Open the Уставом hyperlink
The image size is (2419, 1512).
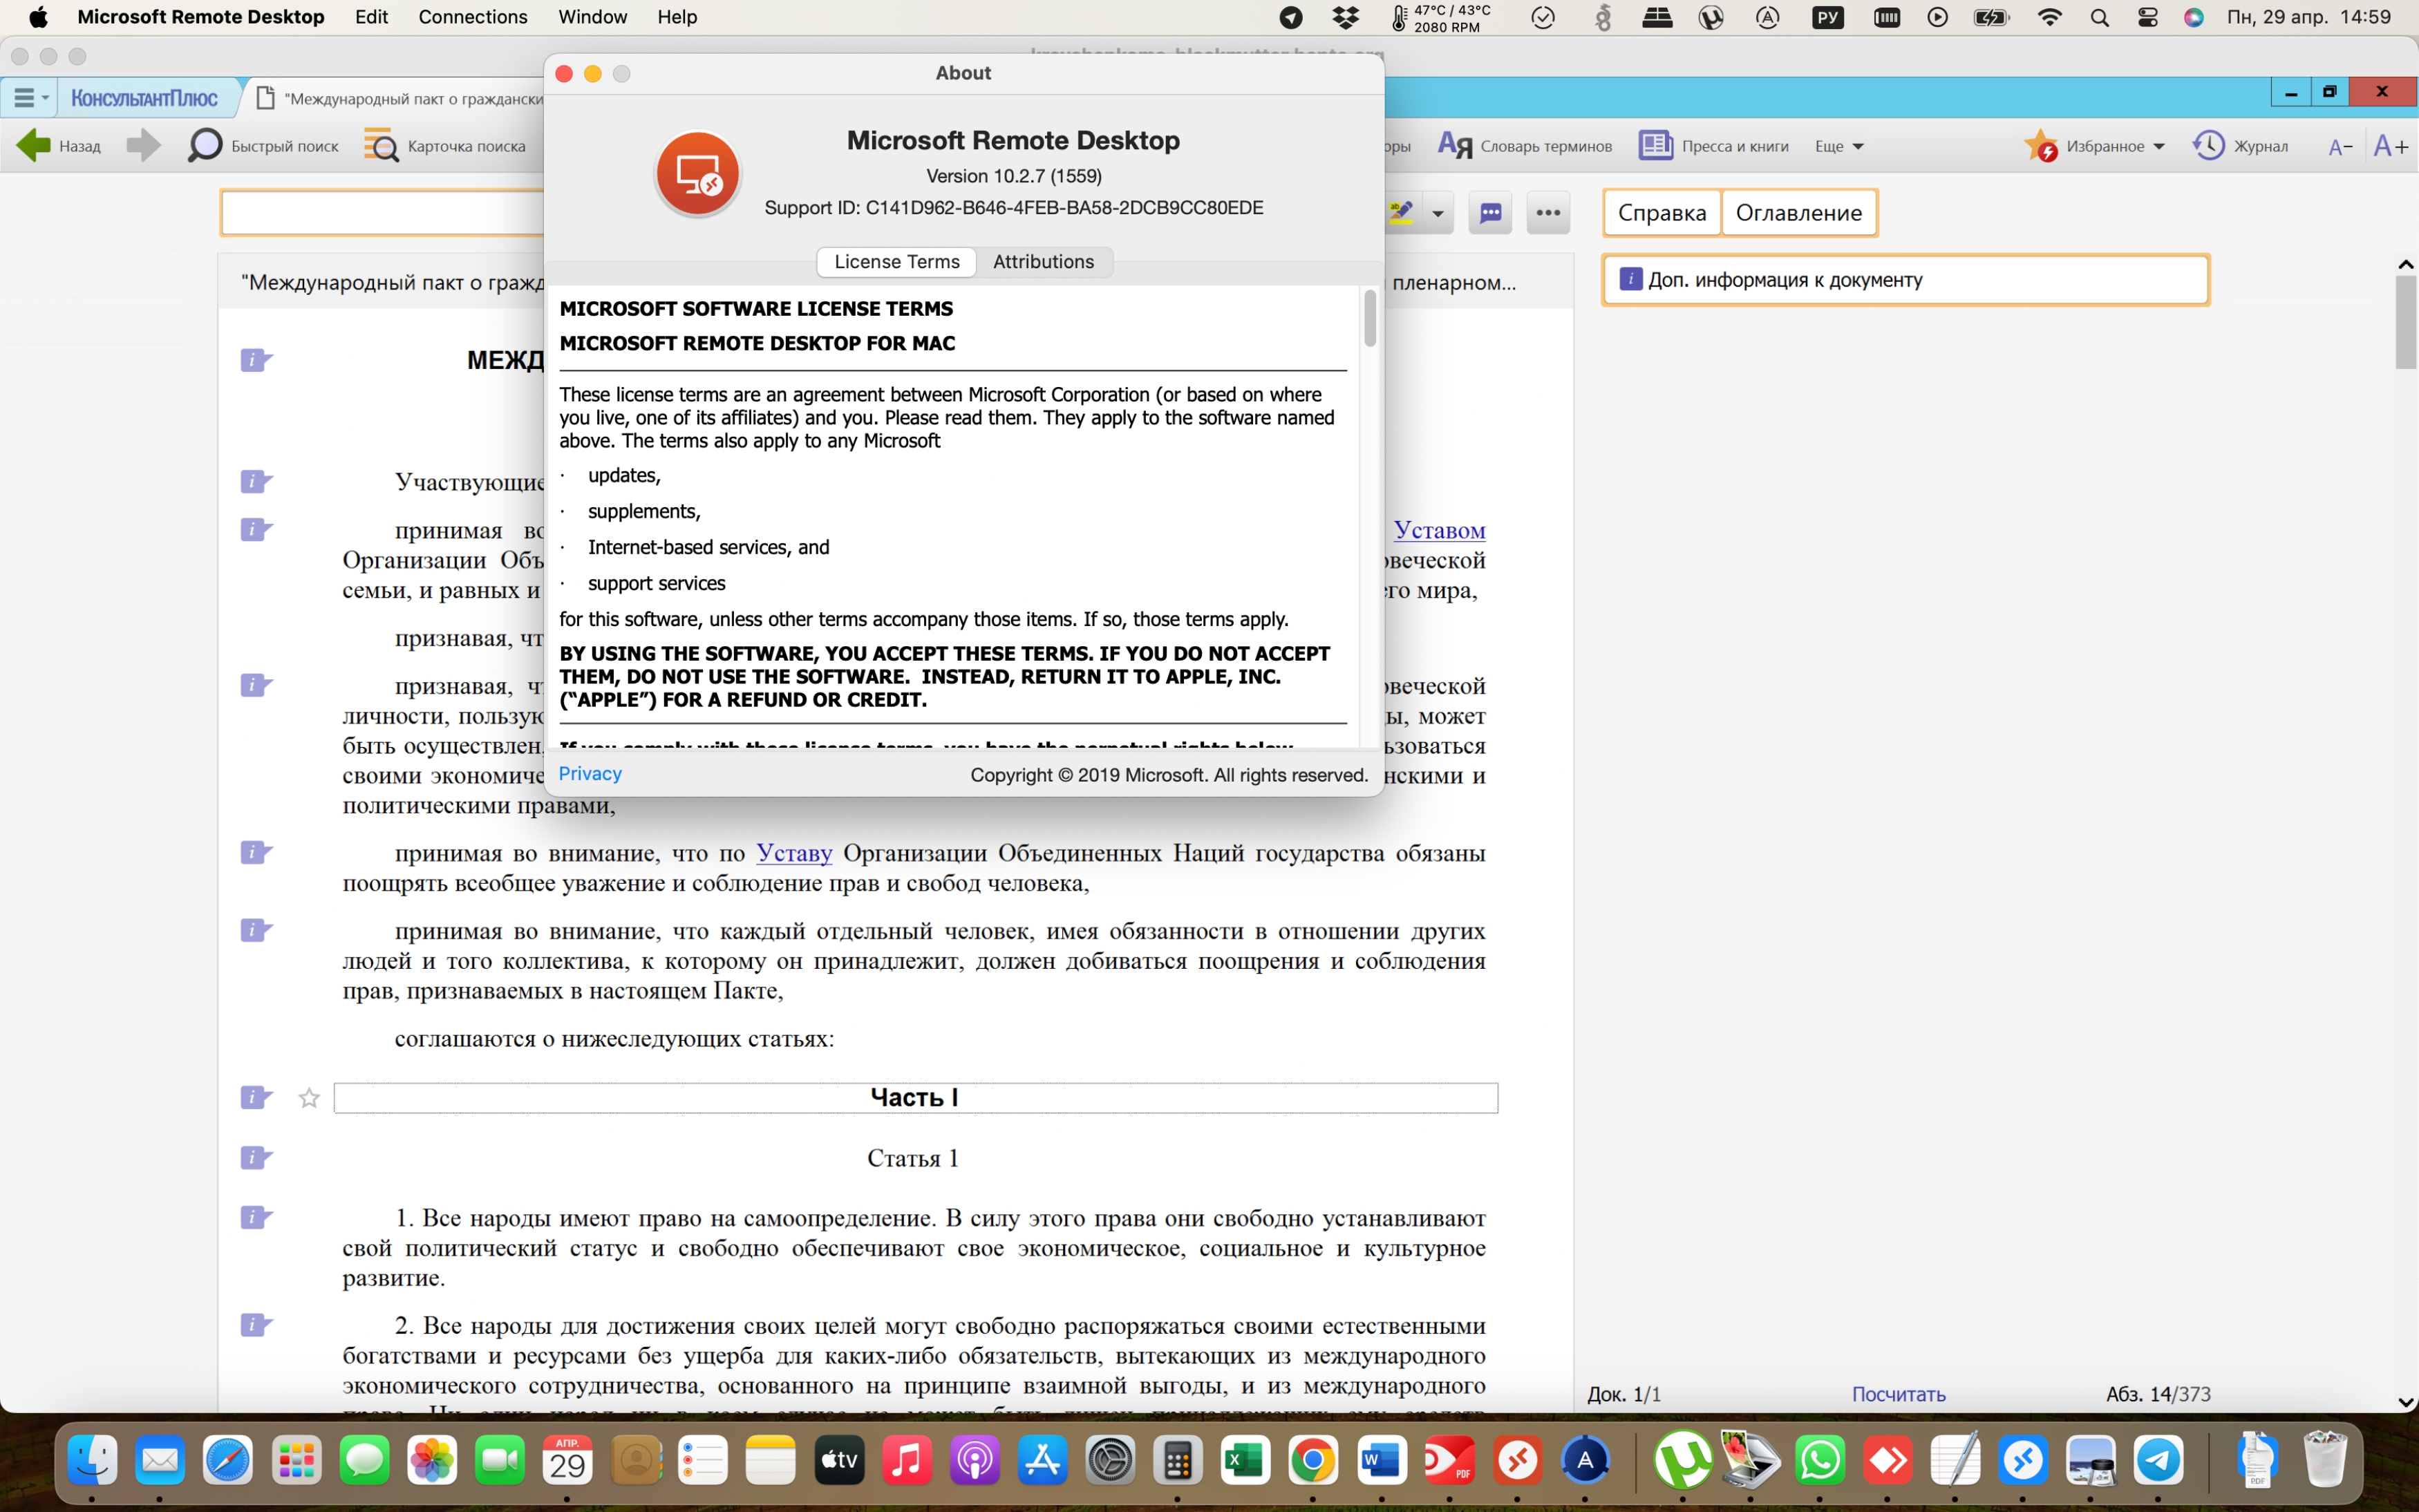coord(1439,530)
